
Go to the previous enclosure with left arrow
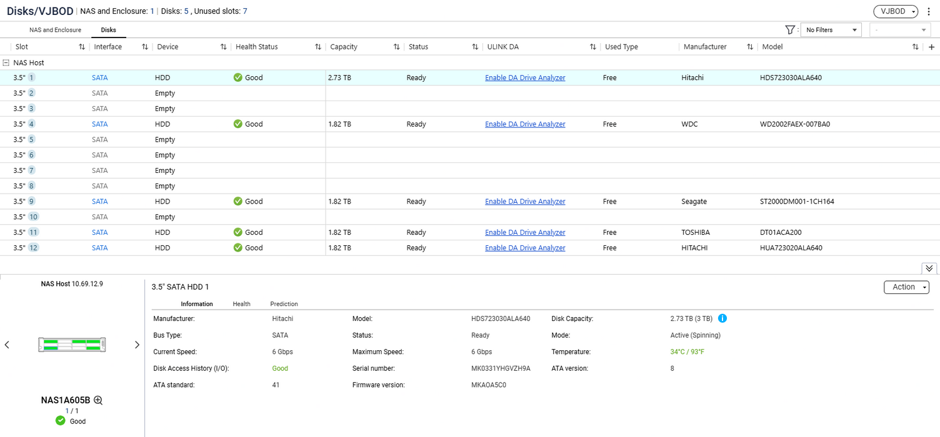(7, 345)
